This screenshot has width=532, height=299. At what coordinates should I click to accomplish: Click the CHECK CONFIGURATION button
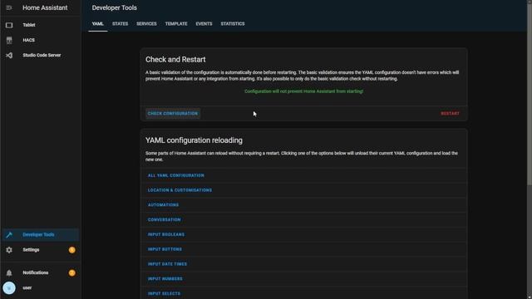(173, 114)
